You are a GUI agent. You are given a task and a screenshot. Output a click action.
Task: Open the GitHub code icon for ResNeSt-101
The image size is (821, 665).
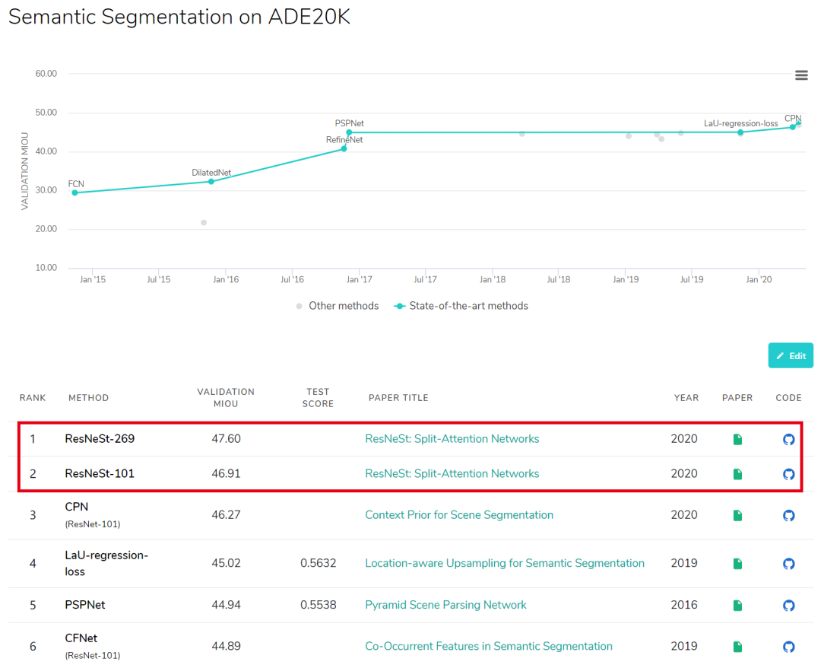pos(788,474)
